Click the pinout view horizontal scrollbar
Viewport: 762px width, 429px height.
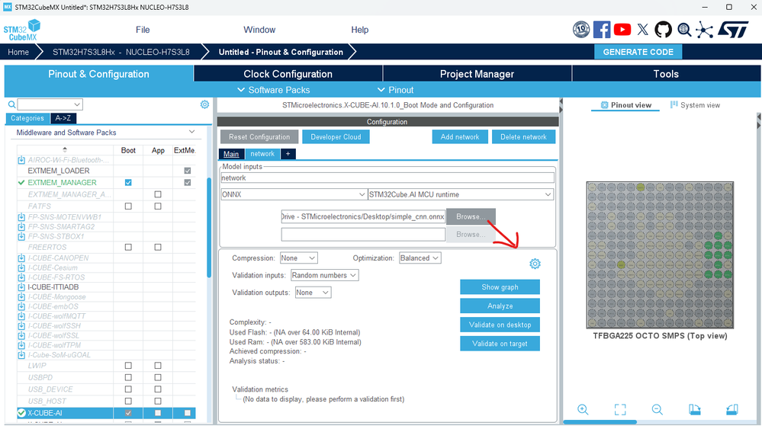point(600,422)
